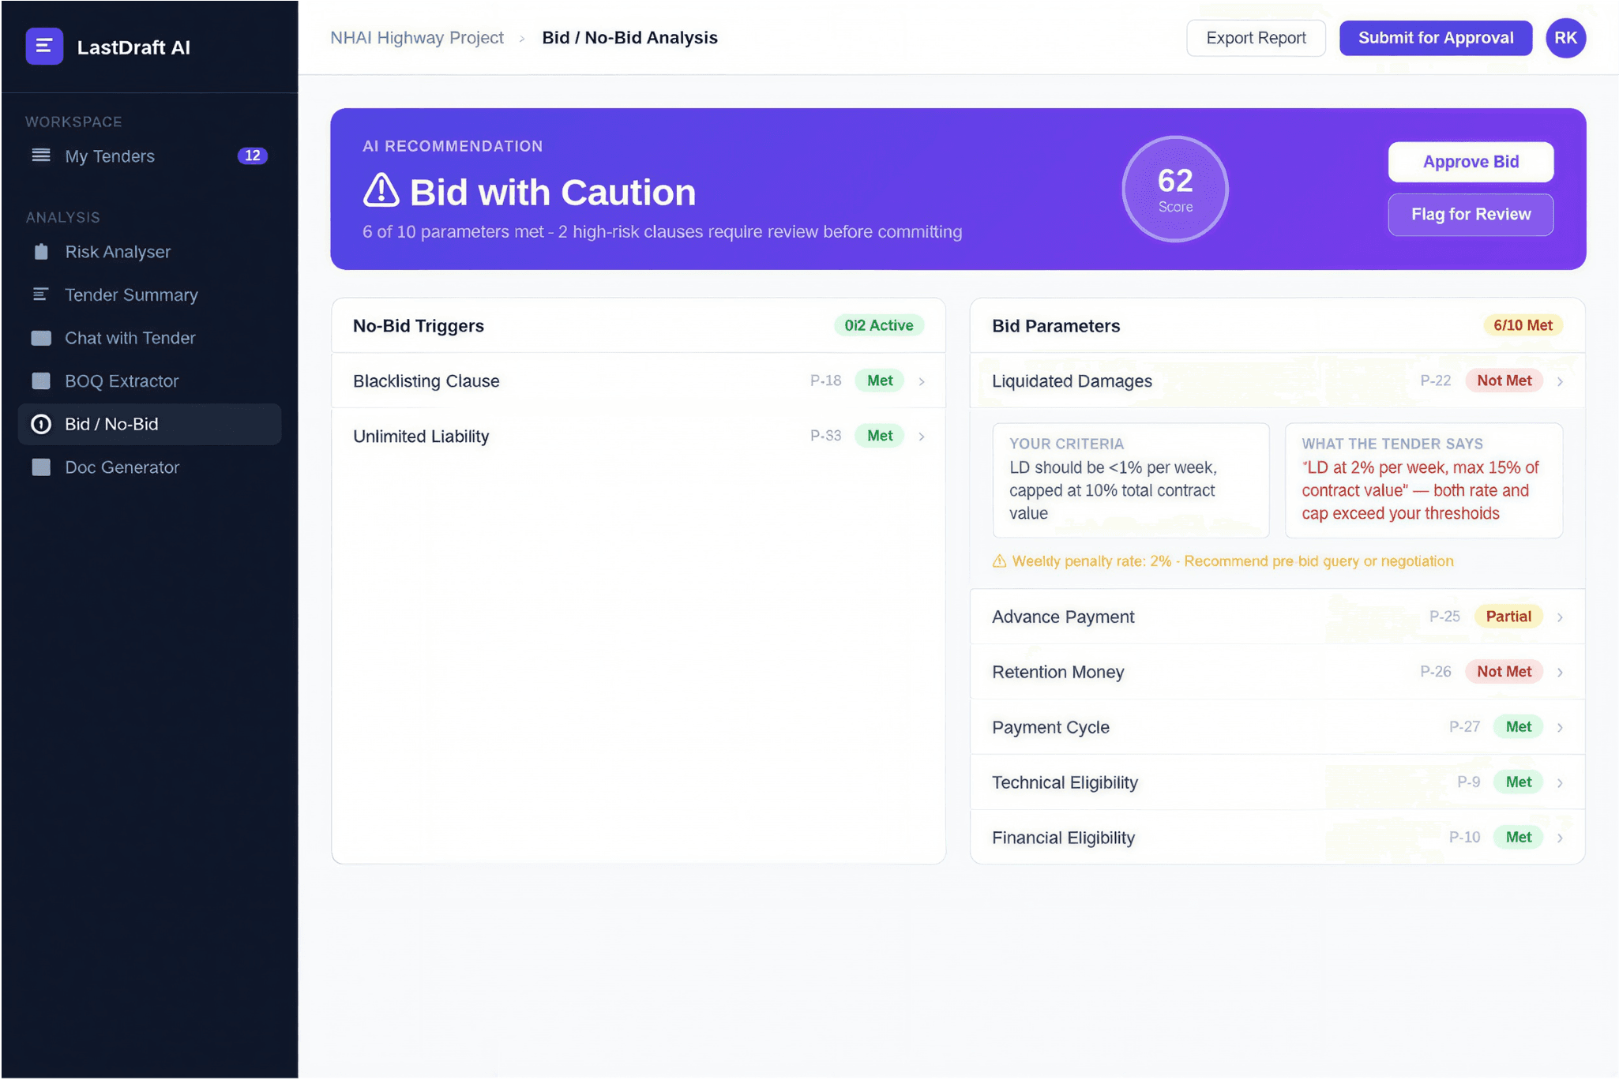This screenshot has height=1080, width=1619.
Task: Navigate to NHAI Highway Project breadcrumb
Action: click(417, 37)
